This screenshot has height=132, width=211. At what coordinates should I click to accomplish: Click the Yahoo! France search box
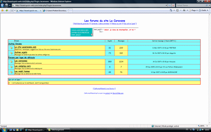click(191, 5)
